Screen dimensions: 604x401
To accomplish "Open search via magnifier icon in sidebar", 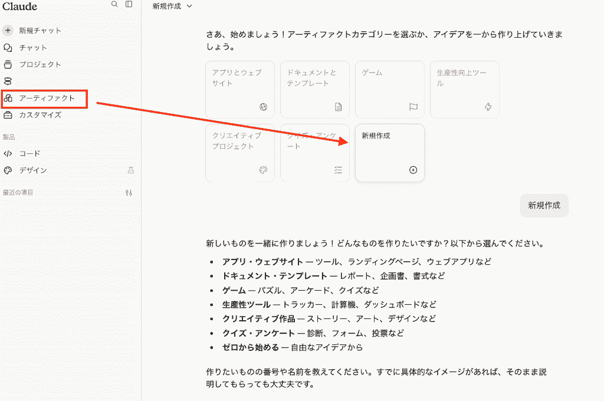I will pos(114,4).
